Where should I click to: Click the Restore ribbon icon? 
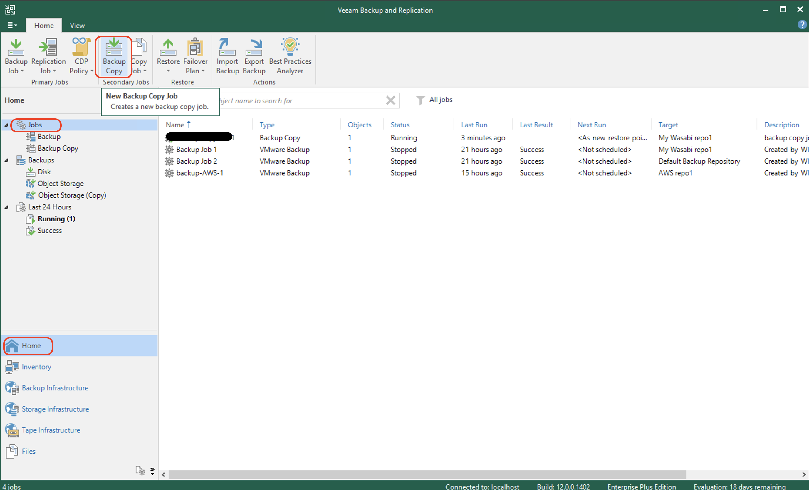point(168,48)
